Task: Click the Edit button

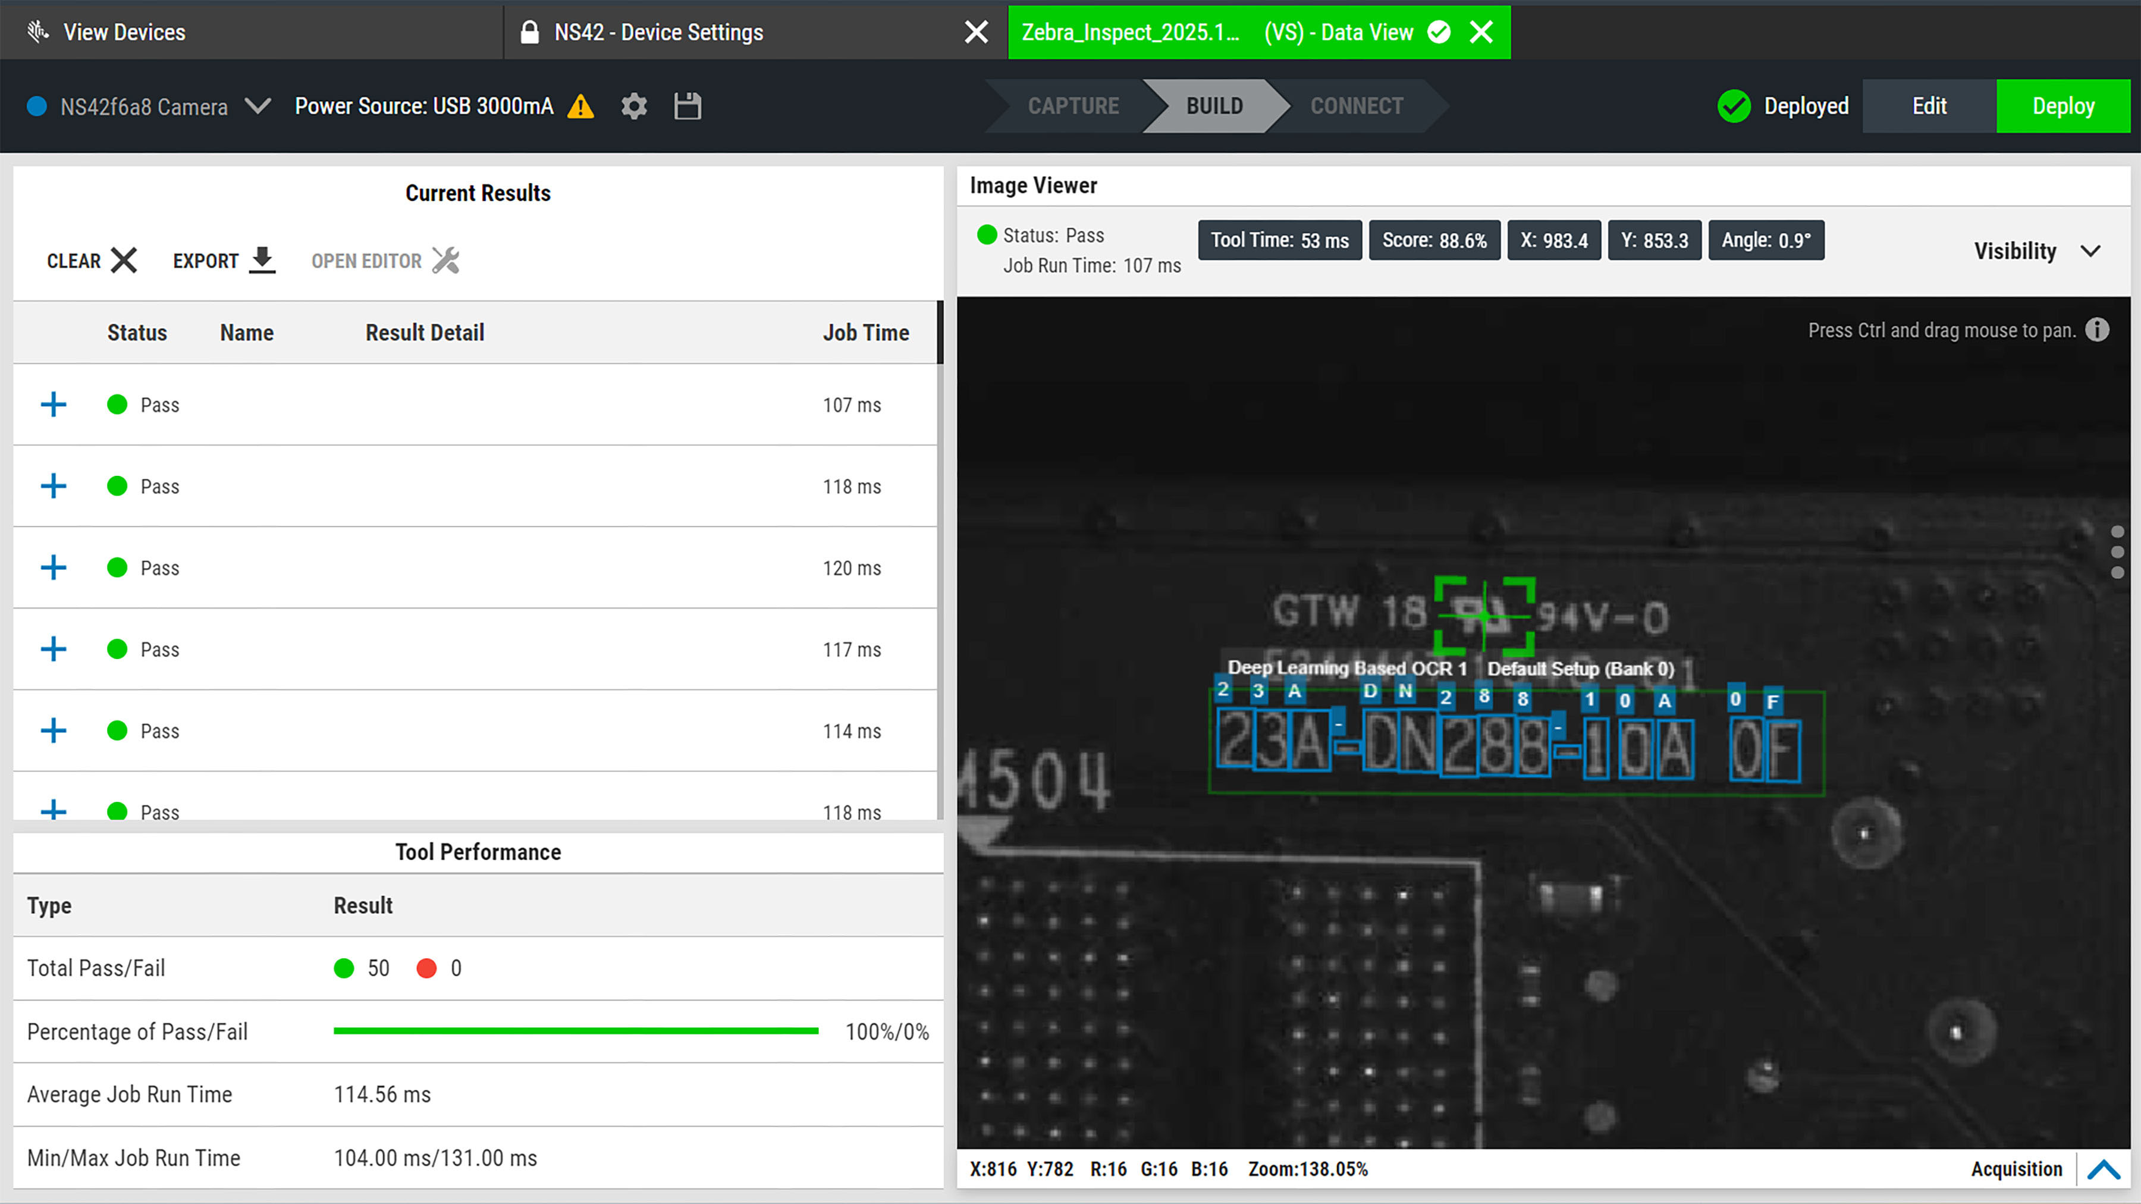Action: [1928, 106]
